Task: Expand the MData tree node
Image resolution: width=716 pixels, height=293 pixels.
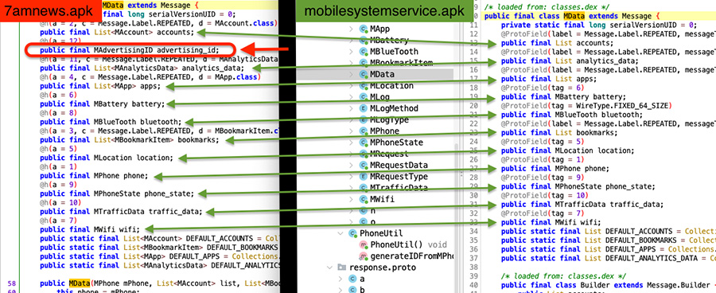Action: 351,74
